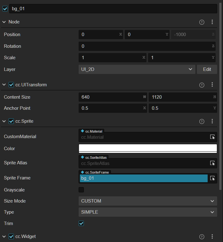Click the Sprite Frame asset picker icon
Image resolution: width=223 pixels, height=242 pixels.
[212, 178]
